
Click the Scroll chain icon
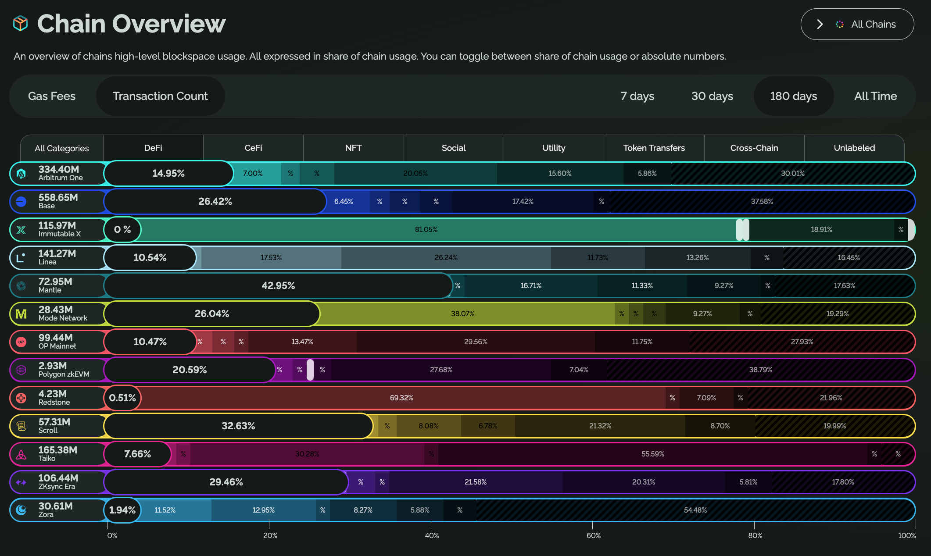tap(21, 426)
